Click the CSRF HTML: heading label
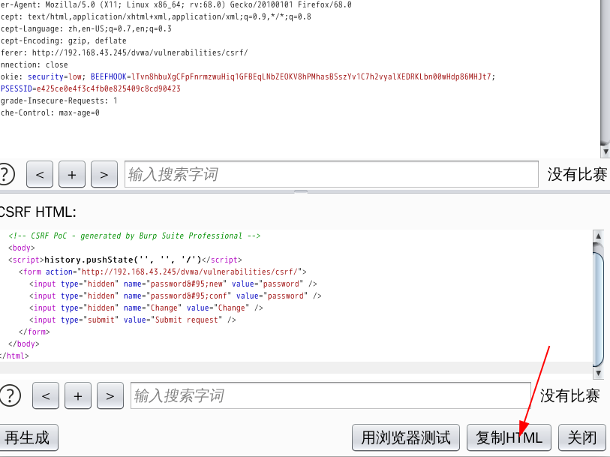 coord(38,212)
